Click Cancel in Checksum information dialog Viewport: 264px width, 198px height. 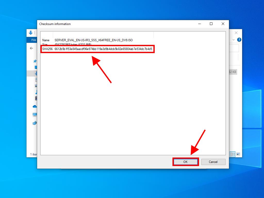click(x=213, y=162)
